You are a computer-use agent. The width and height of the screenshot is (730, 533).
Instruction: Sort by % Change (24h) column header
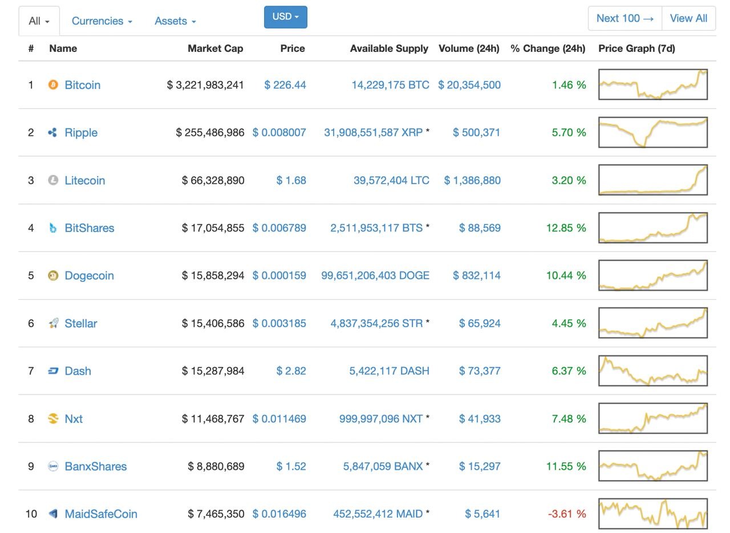click(x=548, y=48)
